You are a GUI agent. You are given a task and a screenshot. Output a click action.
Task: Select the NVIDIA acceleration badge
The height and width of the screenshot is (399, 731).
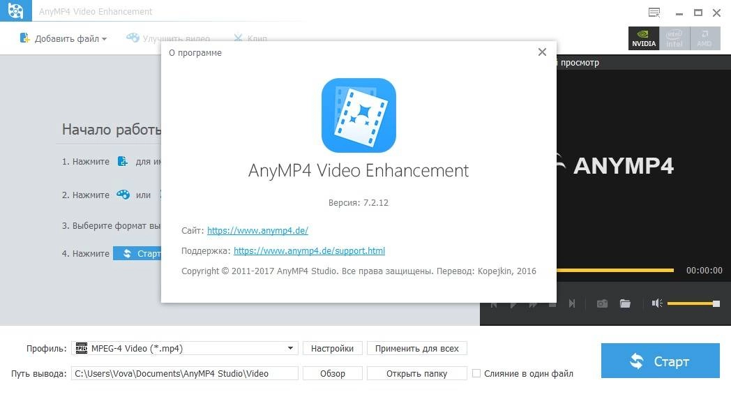click(644, 38)
